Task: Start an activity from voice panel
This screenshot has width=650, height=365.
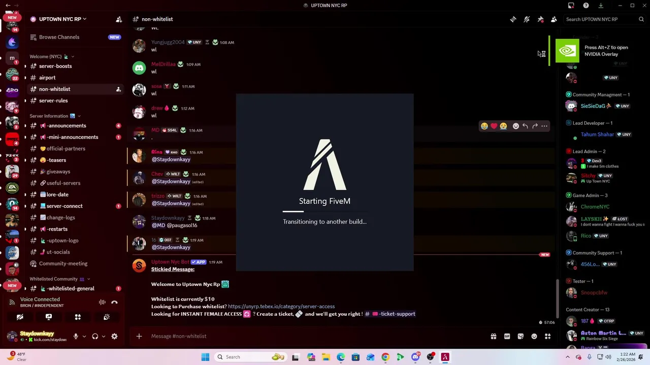Action: [x=78, y=317]
